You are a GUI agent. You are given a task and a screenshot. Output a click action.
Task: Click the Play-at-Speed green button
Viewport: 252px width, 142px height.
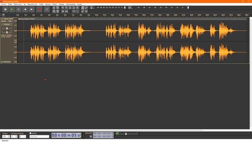pos(117,133)
